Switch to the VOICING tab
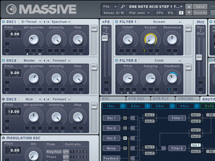 (x=187, y=99)
